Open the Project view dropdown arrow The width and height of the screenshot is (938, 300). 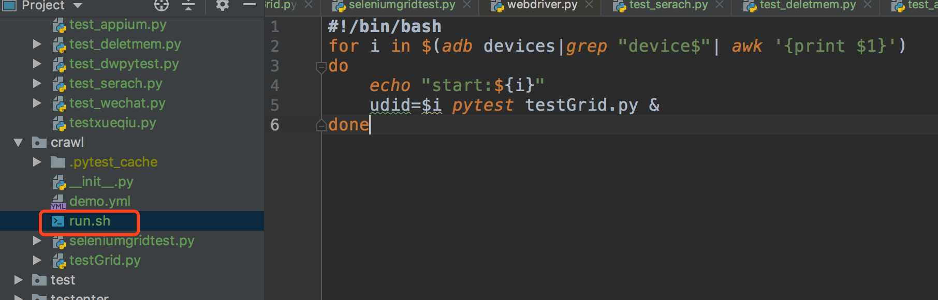pyautogui.click(x=78, y=6)
